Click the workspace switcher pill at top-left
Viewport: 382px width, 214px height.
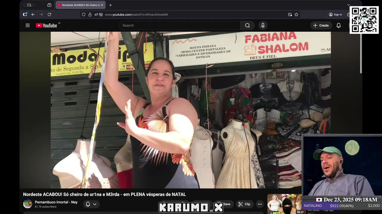[x=29, y=5]
